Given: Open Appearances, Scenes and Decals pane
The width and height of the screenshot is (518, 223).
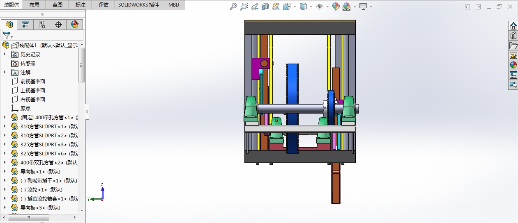Looking at the screenshot, I should coord(513,65).
